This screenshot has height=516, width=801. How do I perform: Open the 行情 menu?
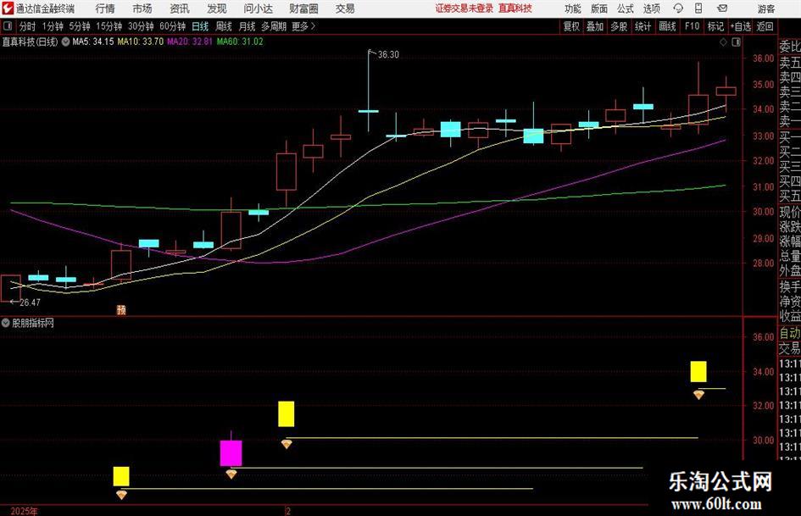tap(105, 8)
